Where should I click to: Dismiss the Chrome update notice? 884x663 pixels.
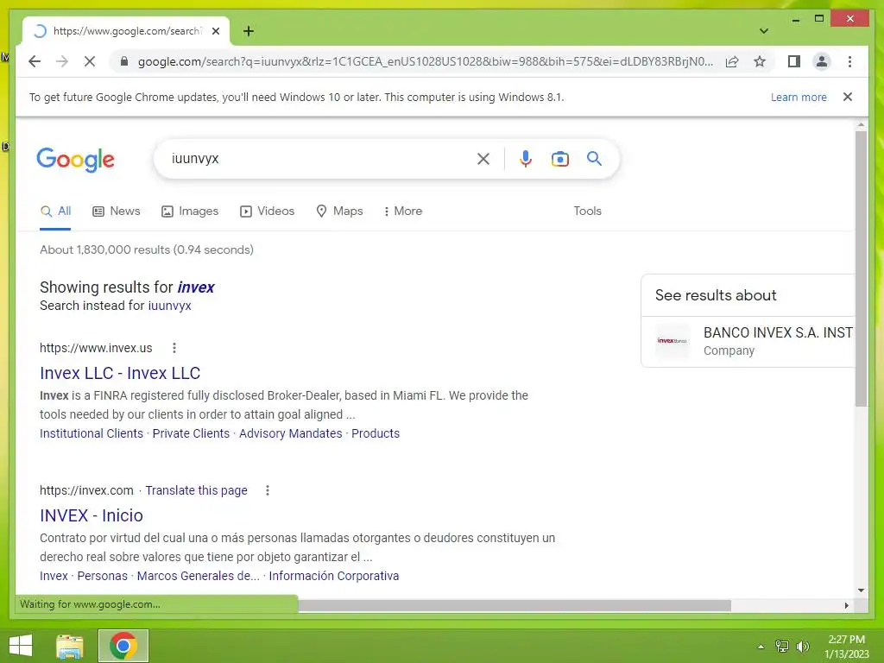848,97
